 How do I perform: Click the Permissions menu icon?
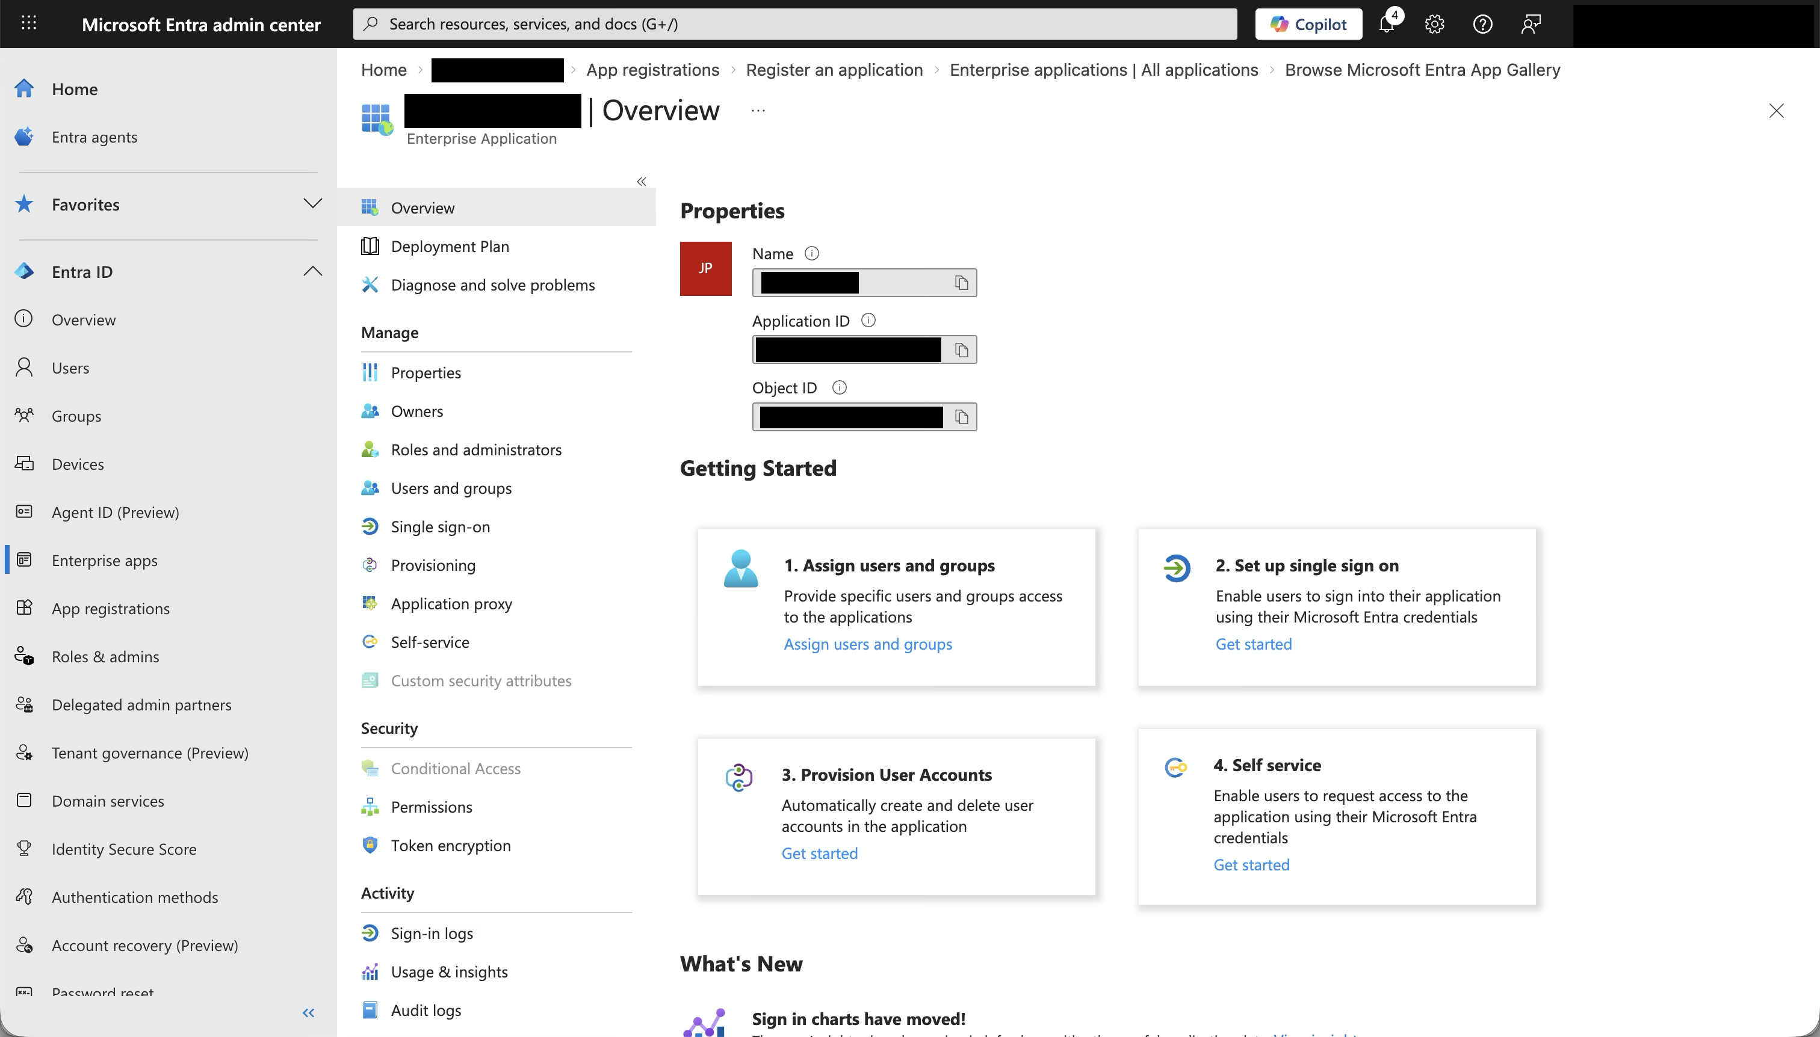(370, 807)
